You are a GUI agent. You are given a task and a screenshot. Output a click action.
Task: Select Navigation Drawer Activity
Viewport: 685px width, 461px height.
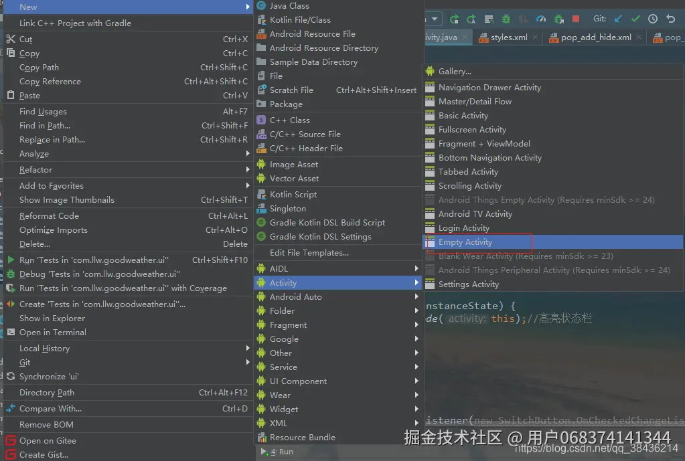point(553,88)
